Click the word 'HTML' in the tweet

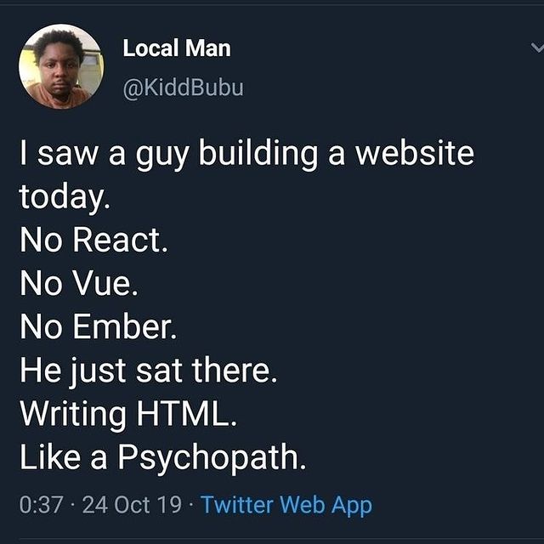pyautogui.click(x=183, y=413)
